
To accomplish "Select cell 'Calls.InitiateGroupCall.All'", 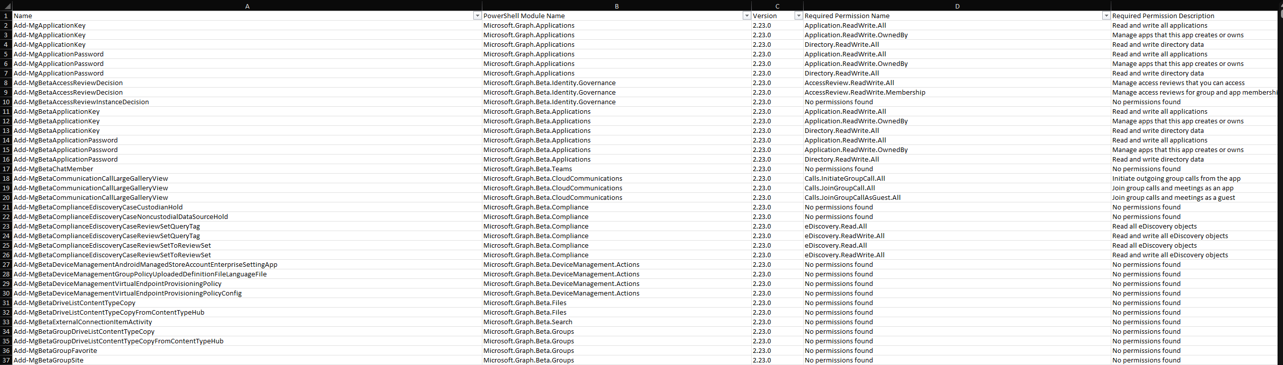I will pos(957,179).
